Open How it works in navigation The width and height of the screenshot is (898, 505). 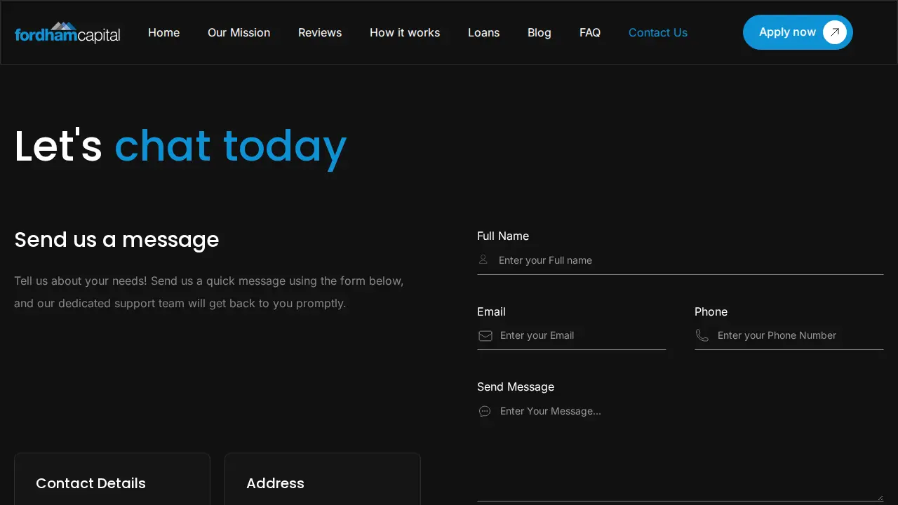pyautogui.click(x=405, y=32)
